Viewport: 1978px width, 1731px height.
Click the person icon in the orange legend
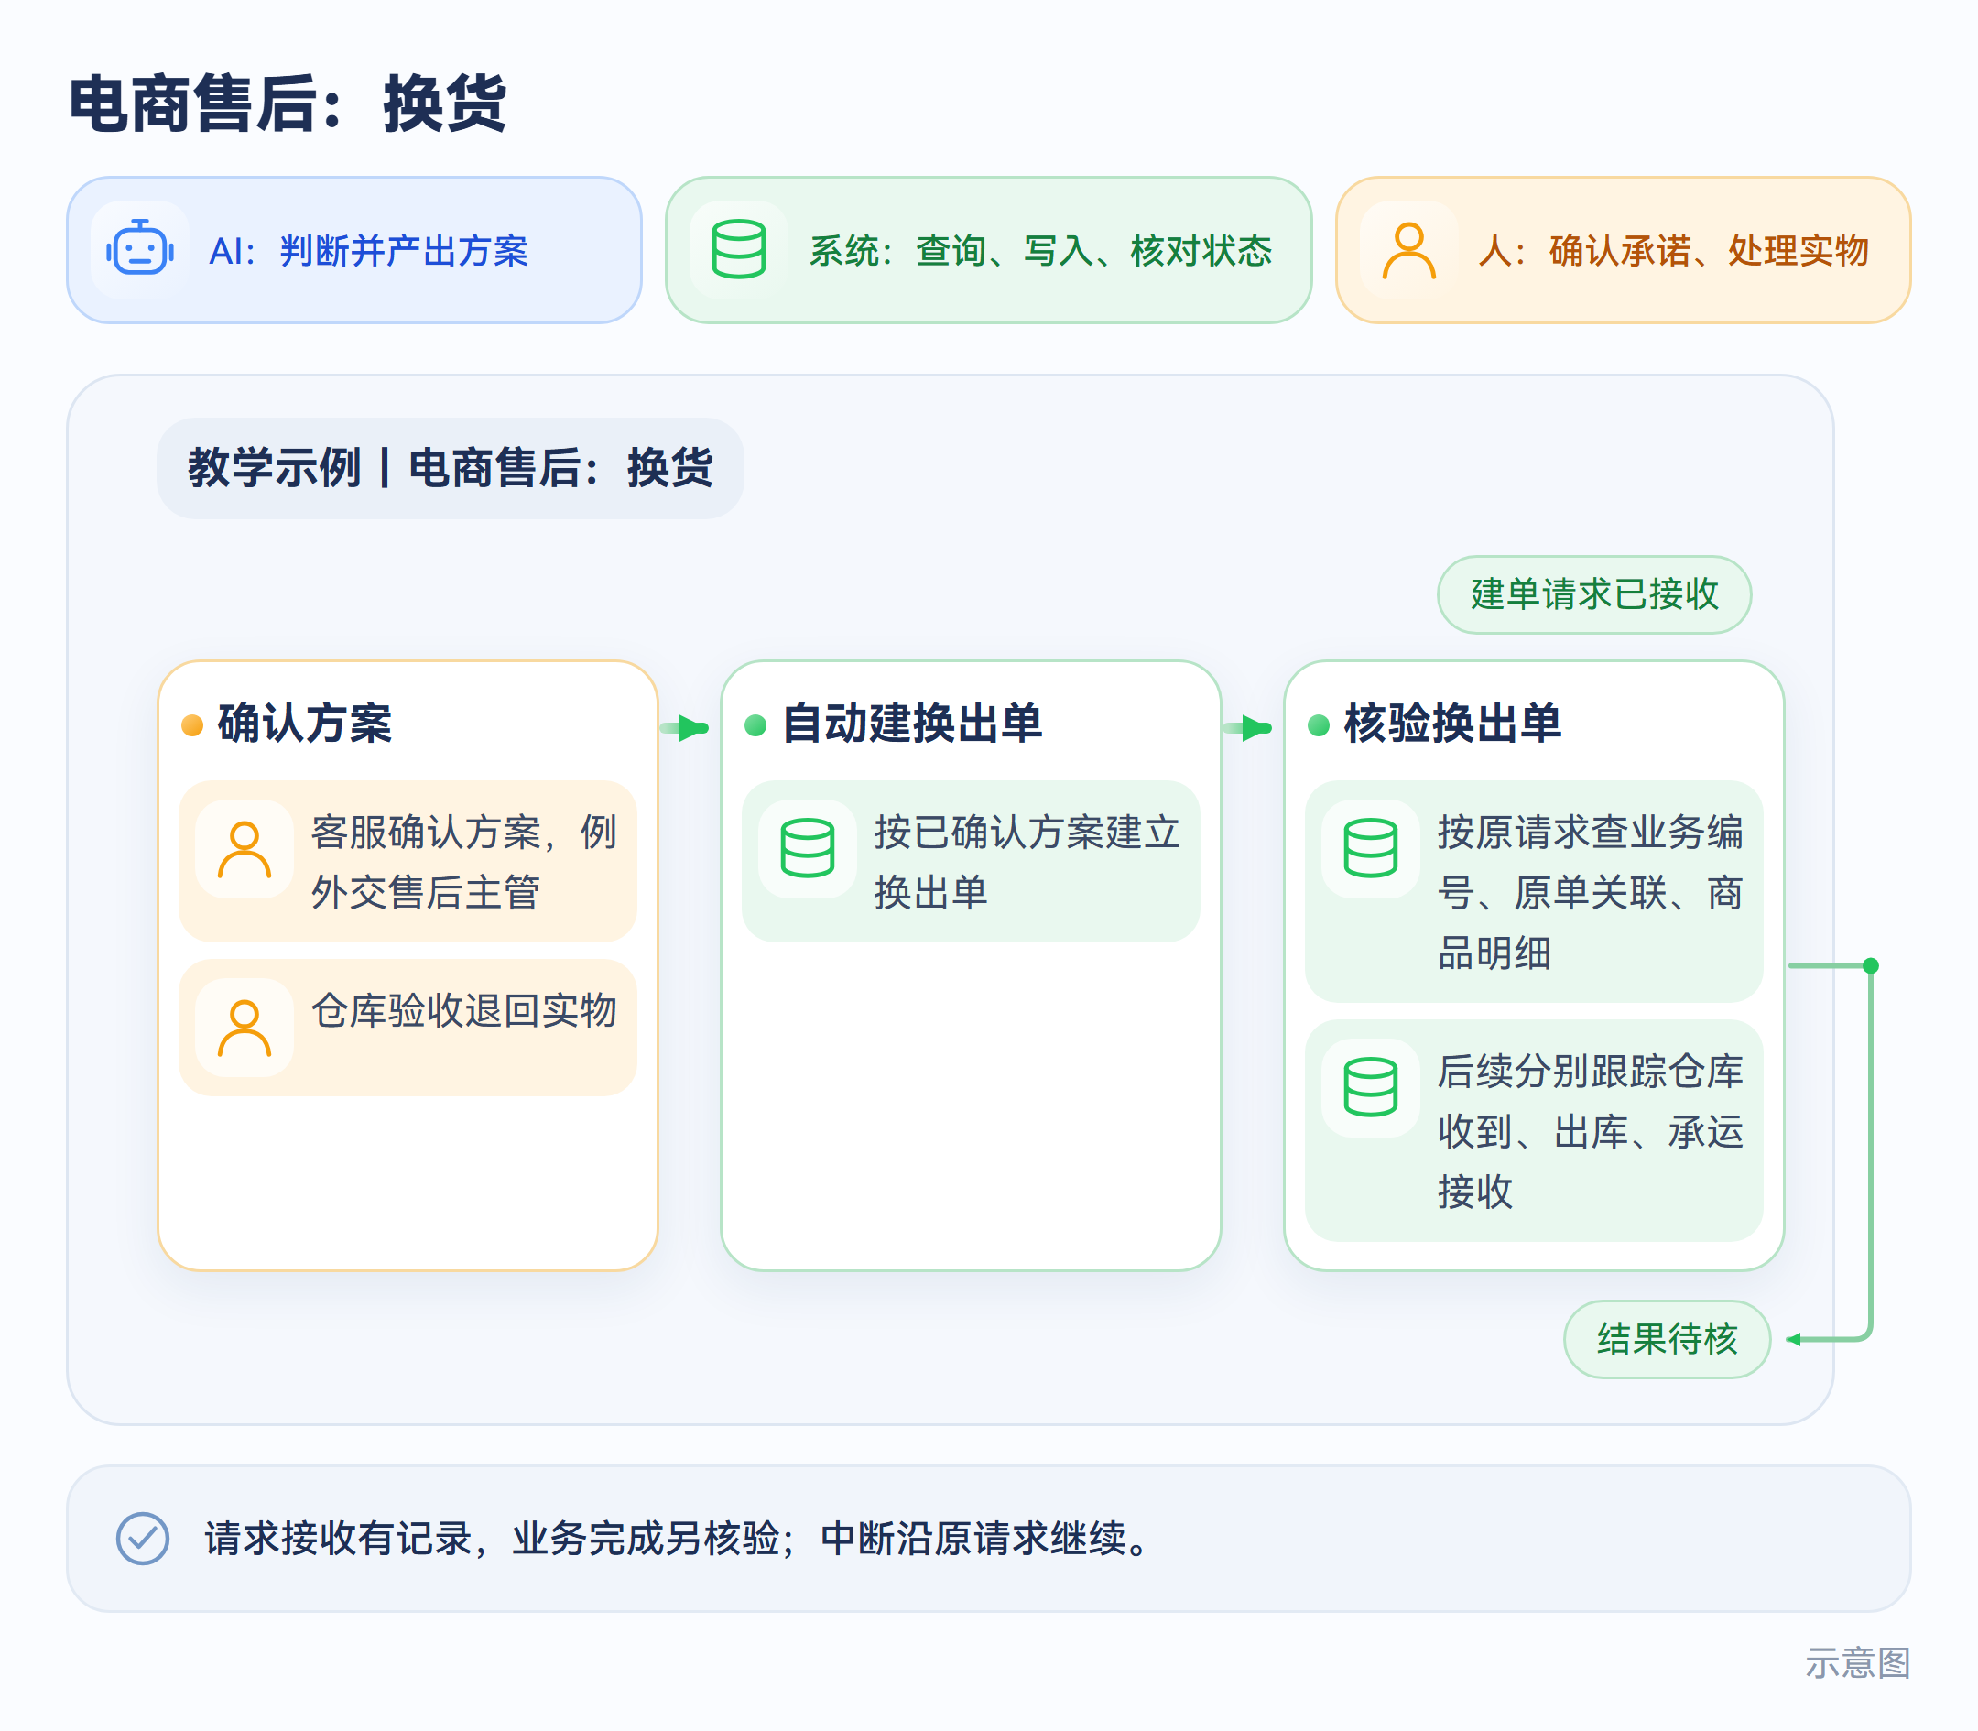pos(1409,250)
